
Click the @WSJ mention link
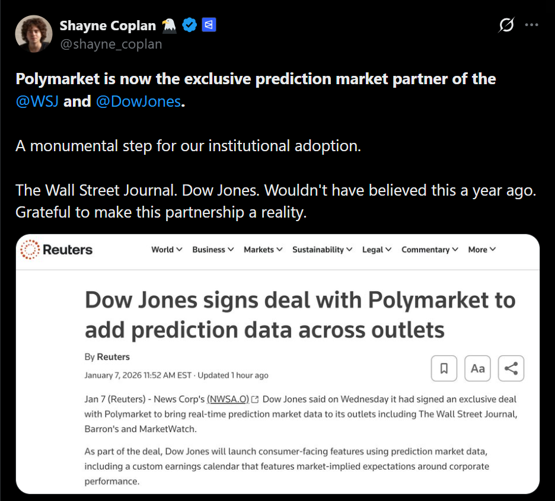(37, 101)
